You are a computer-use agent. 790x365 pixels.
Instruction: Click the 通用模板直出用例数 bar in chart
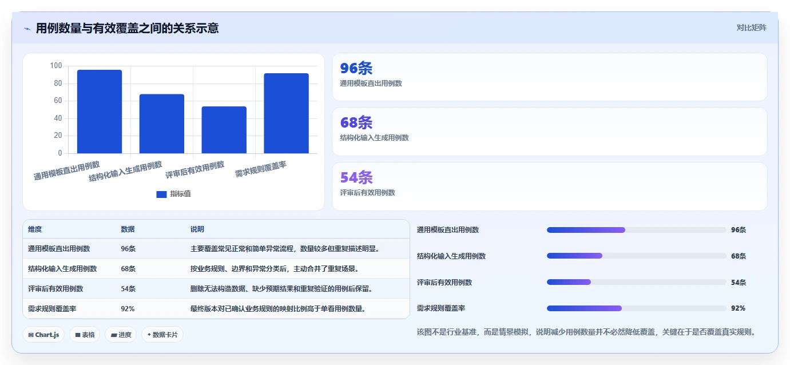point(100,112)
